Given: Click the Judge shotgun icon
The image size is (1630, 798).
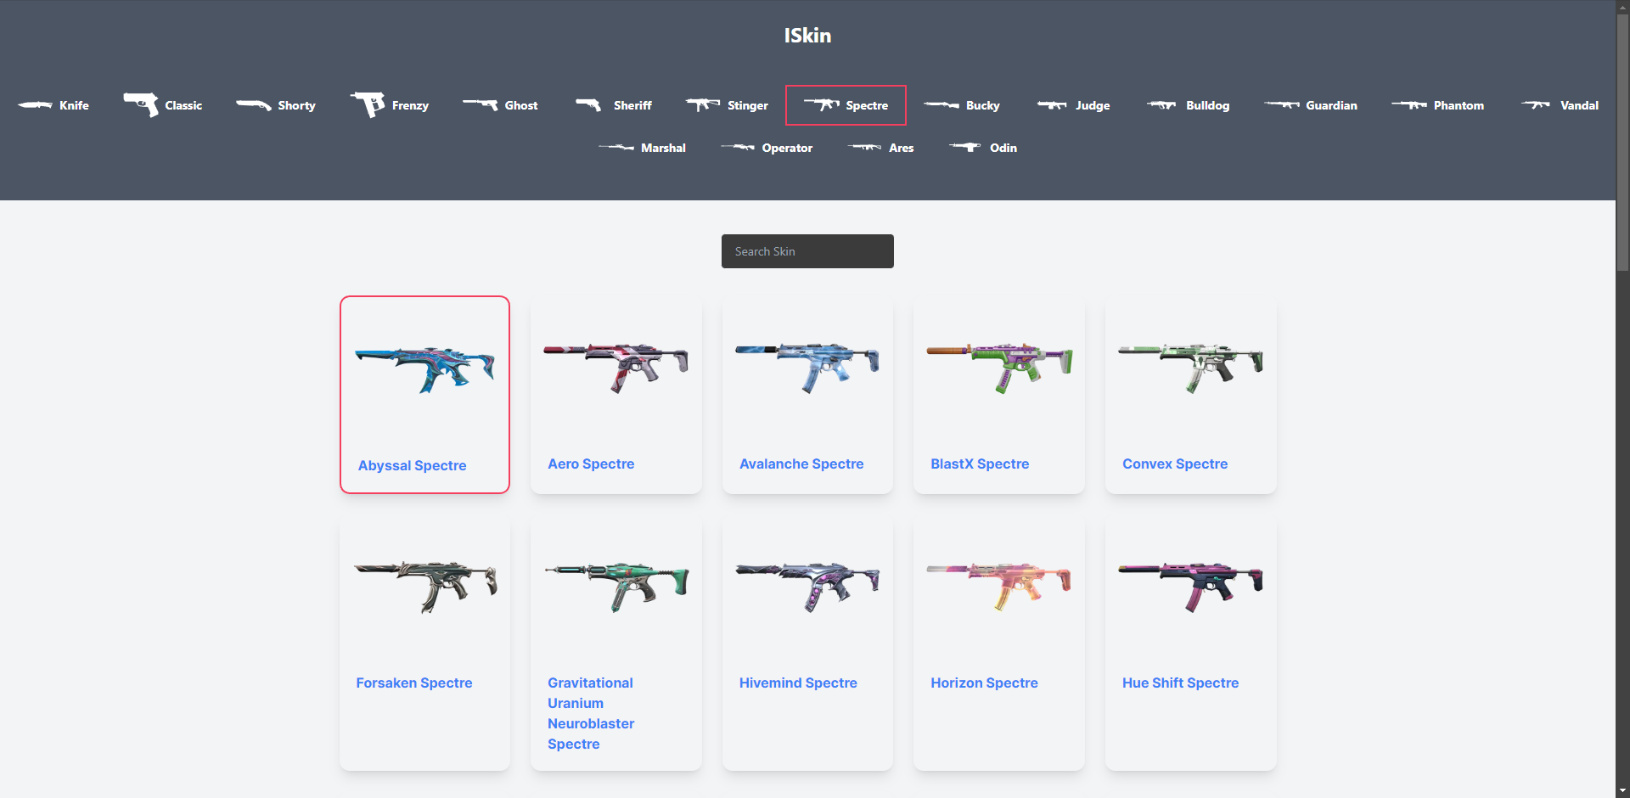Looking at the screenshot, I should tap(1052, 105).
